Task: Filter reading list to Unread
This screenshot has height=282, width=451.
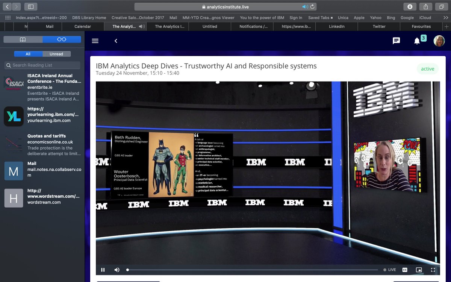Action: tap(56, 54)
